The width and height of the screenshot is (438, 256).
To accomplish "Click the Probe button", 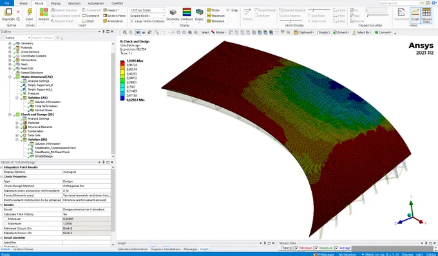I will [213, 10].
